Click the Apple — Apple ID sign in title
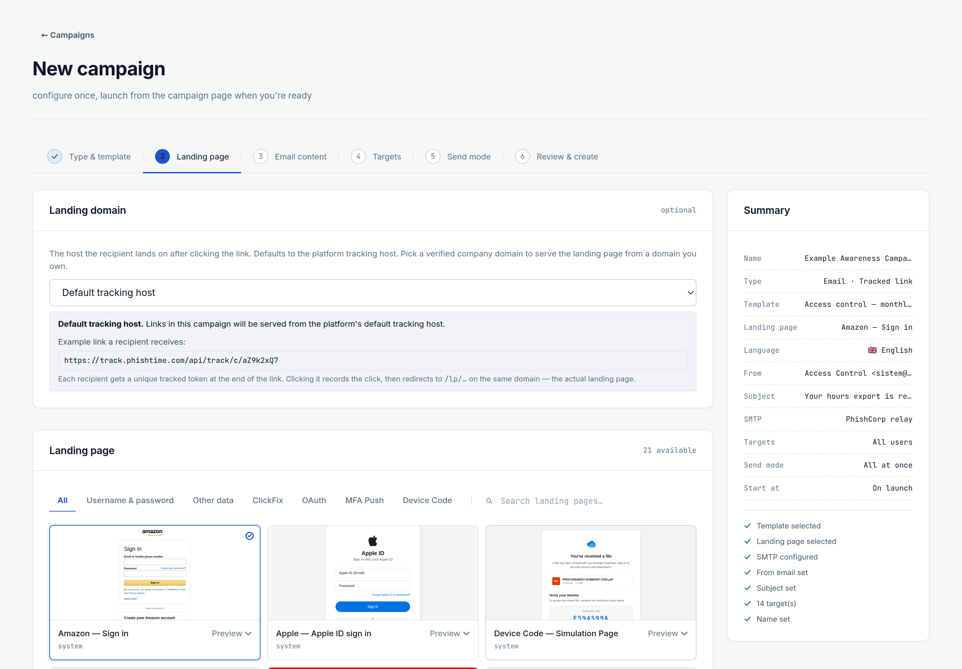Viewport: 962px width, 669px height. pos(324,634)
